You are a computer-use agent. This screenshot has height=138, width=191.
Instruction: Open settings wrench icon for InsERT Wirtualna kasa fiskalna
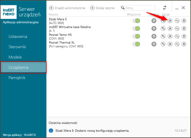[170, 29]
